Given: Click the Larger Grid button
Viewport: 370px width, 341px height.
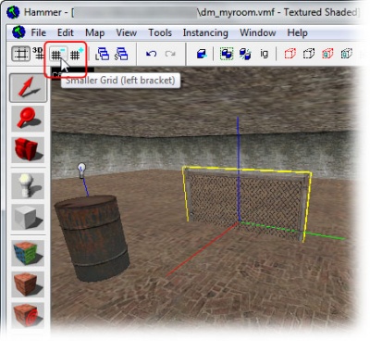Looking at the screenshot, I should pos(77,54).
